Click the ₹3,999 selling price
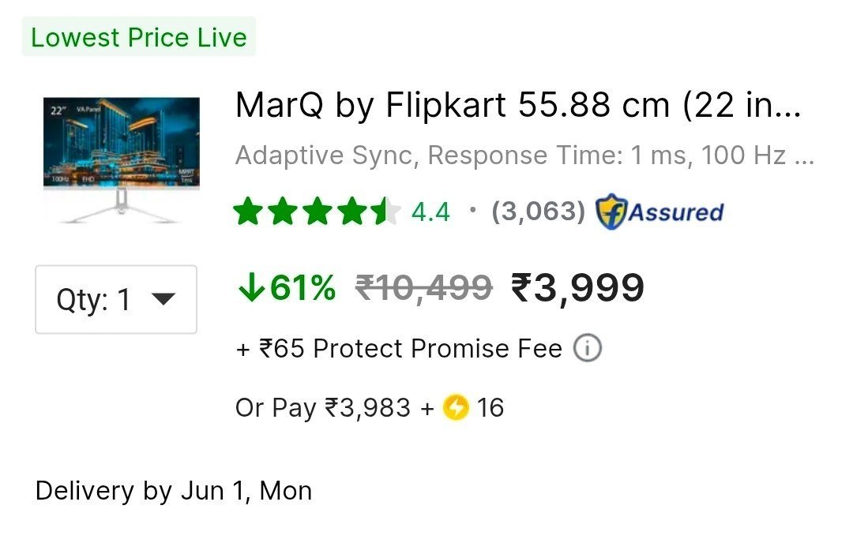The height and width of the screenshot is (543, 853). [577, 287]
